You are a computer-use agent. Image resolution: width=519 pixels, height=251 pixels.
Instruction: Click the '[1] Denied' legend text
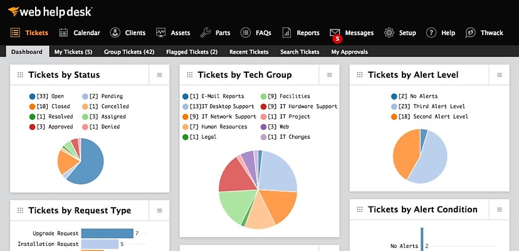click(x=106, y=127)
